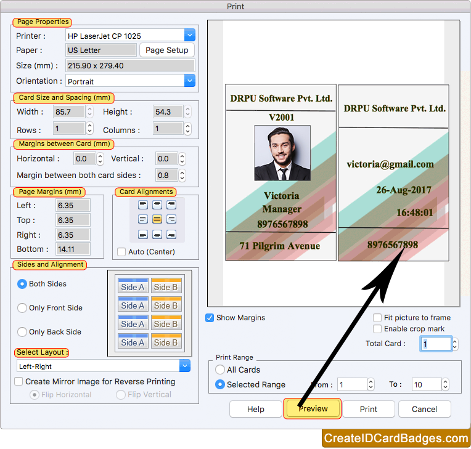
Task: Select bottom-left card alignment icon
Action: [x=142, y=235]
